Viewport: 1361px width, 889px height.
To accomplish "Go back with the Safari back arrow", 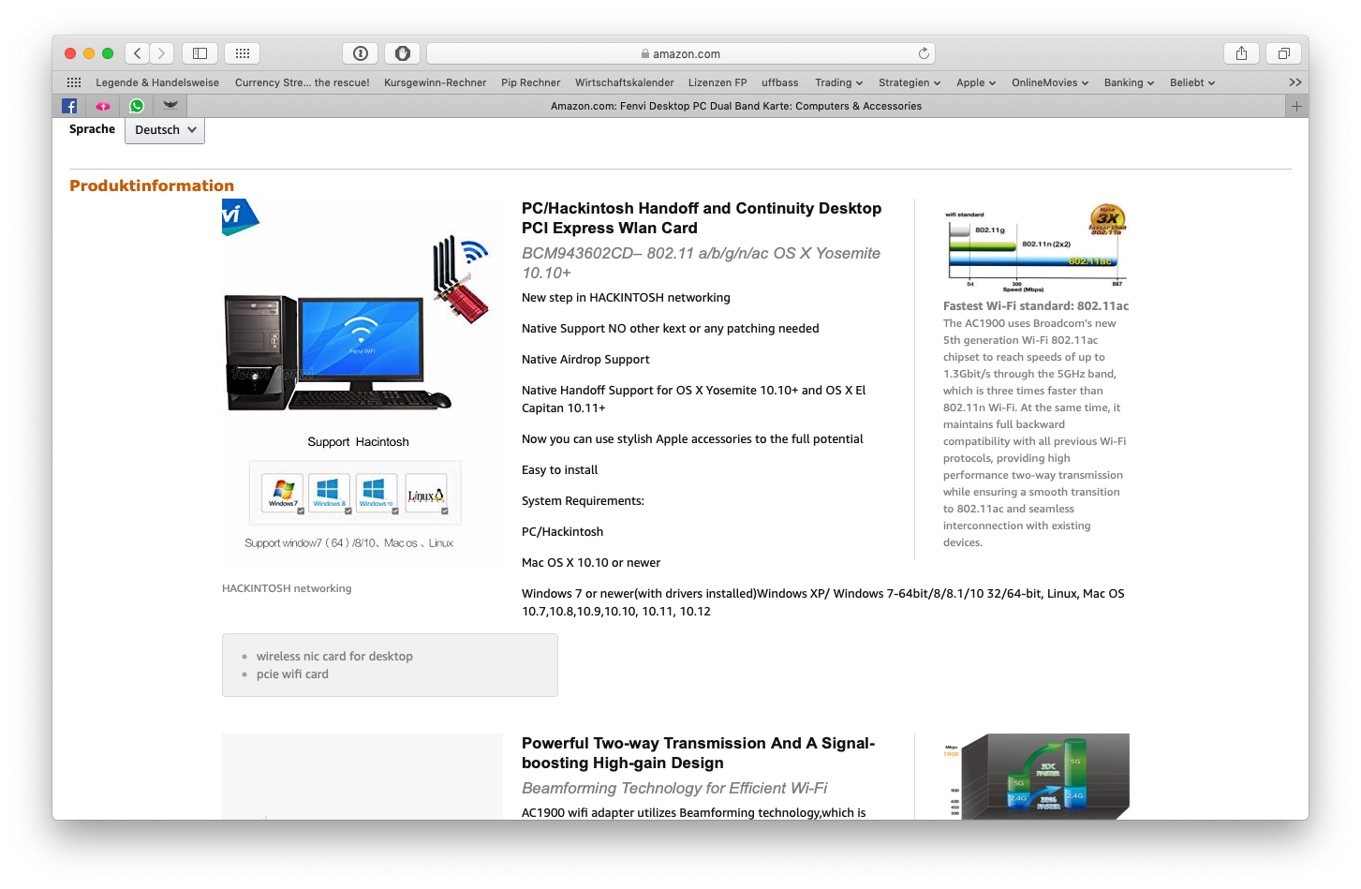I will (x=138, y=53).
